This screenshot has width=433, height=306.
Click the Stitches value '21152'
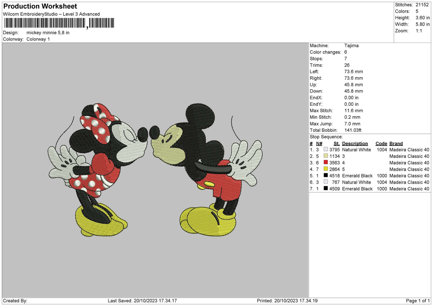point(422,5)
